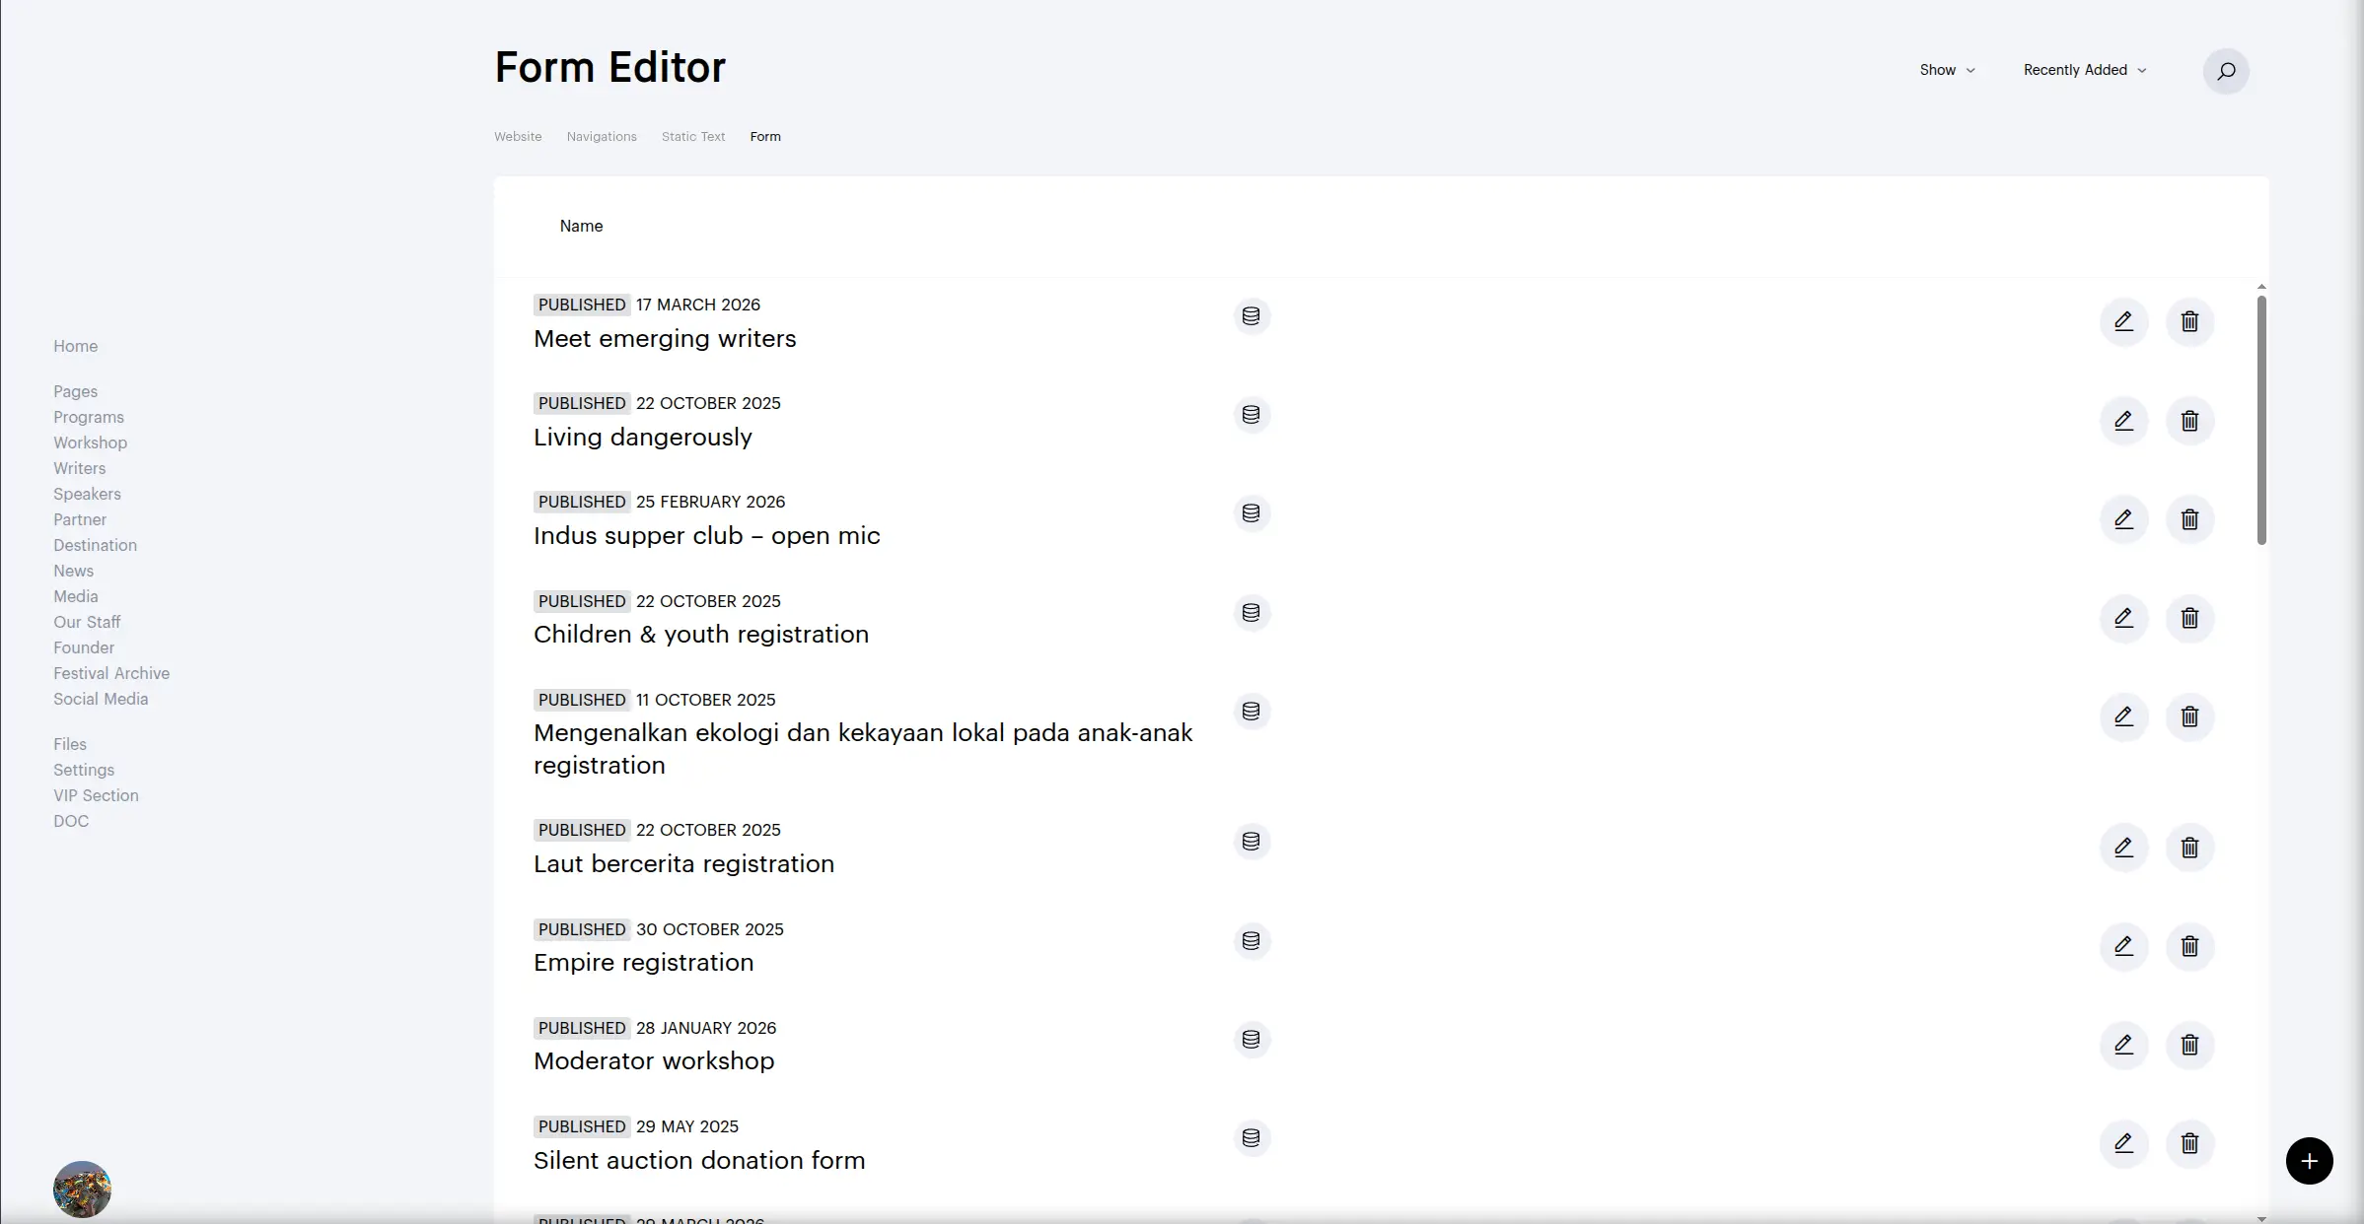Go to the Website tab
2364x1224 pixels.
point(518,137)
